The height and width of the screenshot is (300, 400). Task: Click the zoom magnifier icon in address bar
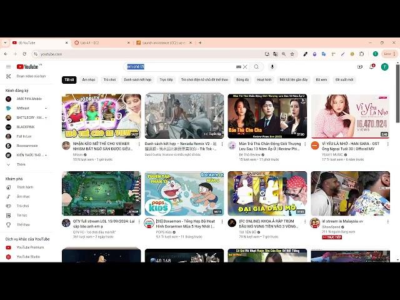coord(284,54)
